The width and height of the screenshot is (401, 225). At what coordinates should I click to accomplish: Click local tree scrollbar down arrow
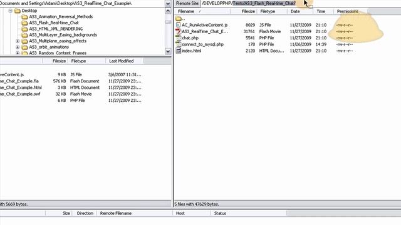tap(168, 51)
